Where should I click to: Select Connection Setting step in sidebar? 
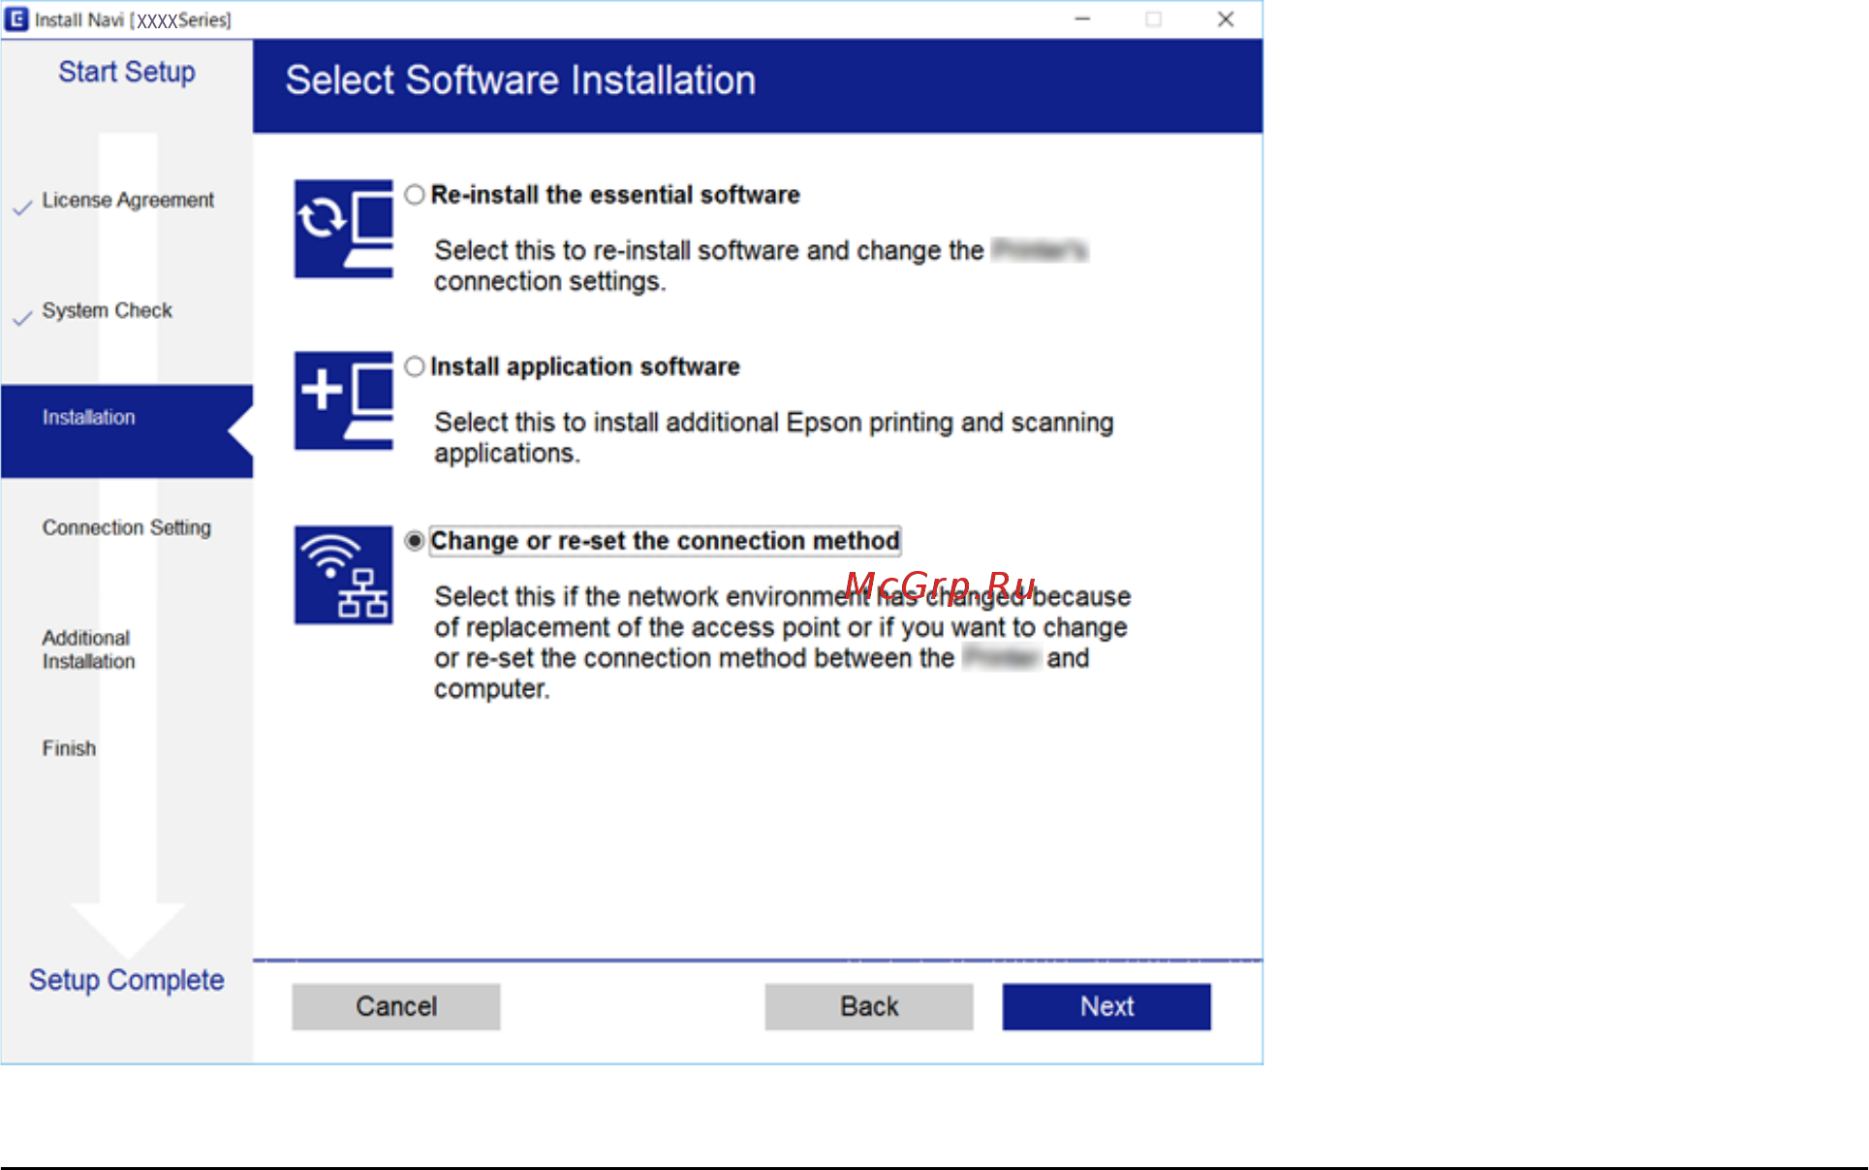point(126,527)
